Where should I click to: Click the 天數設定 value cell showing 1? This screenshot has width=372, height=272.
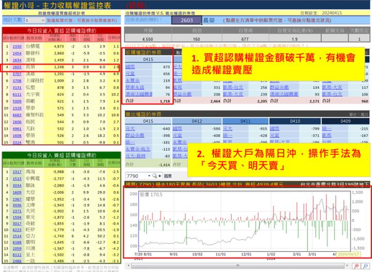coord(359,39)
